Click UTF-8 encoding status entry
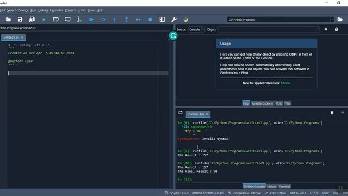Image resolution: width=348 pixels, height=196 pixels. pos(314,193)
